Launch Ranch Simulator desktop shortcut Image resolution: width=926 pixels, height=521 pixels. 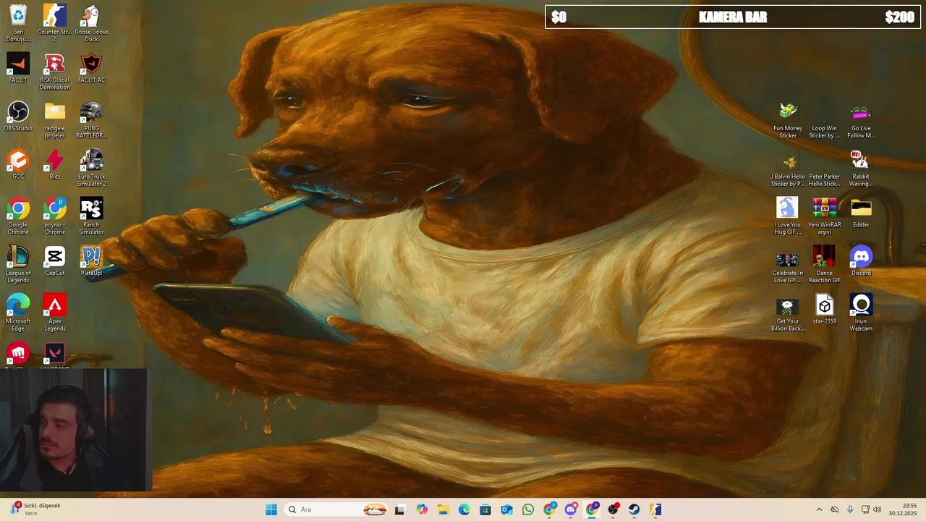(91, 216)
